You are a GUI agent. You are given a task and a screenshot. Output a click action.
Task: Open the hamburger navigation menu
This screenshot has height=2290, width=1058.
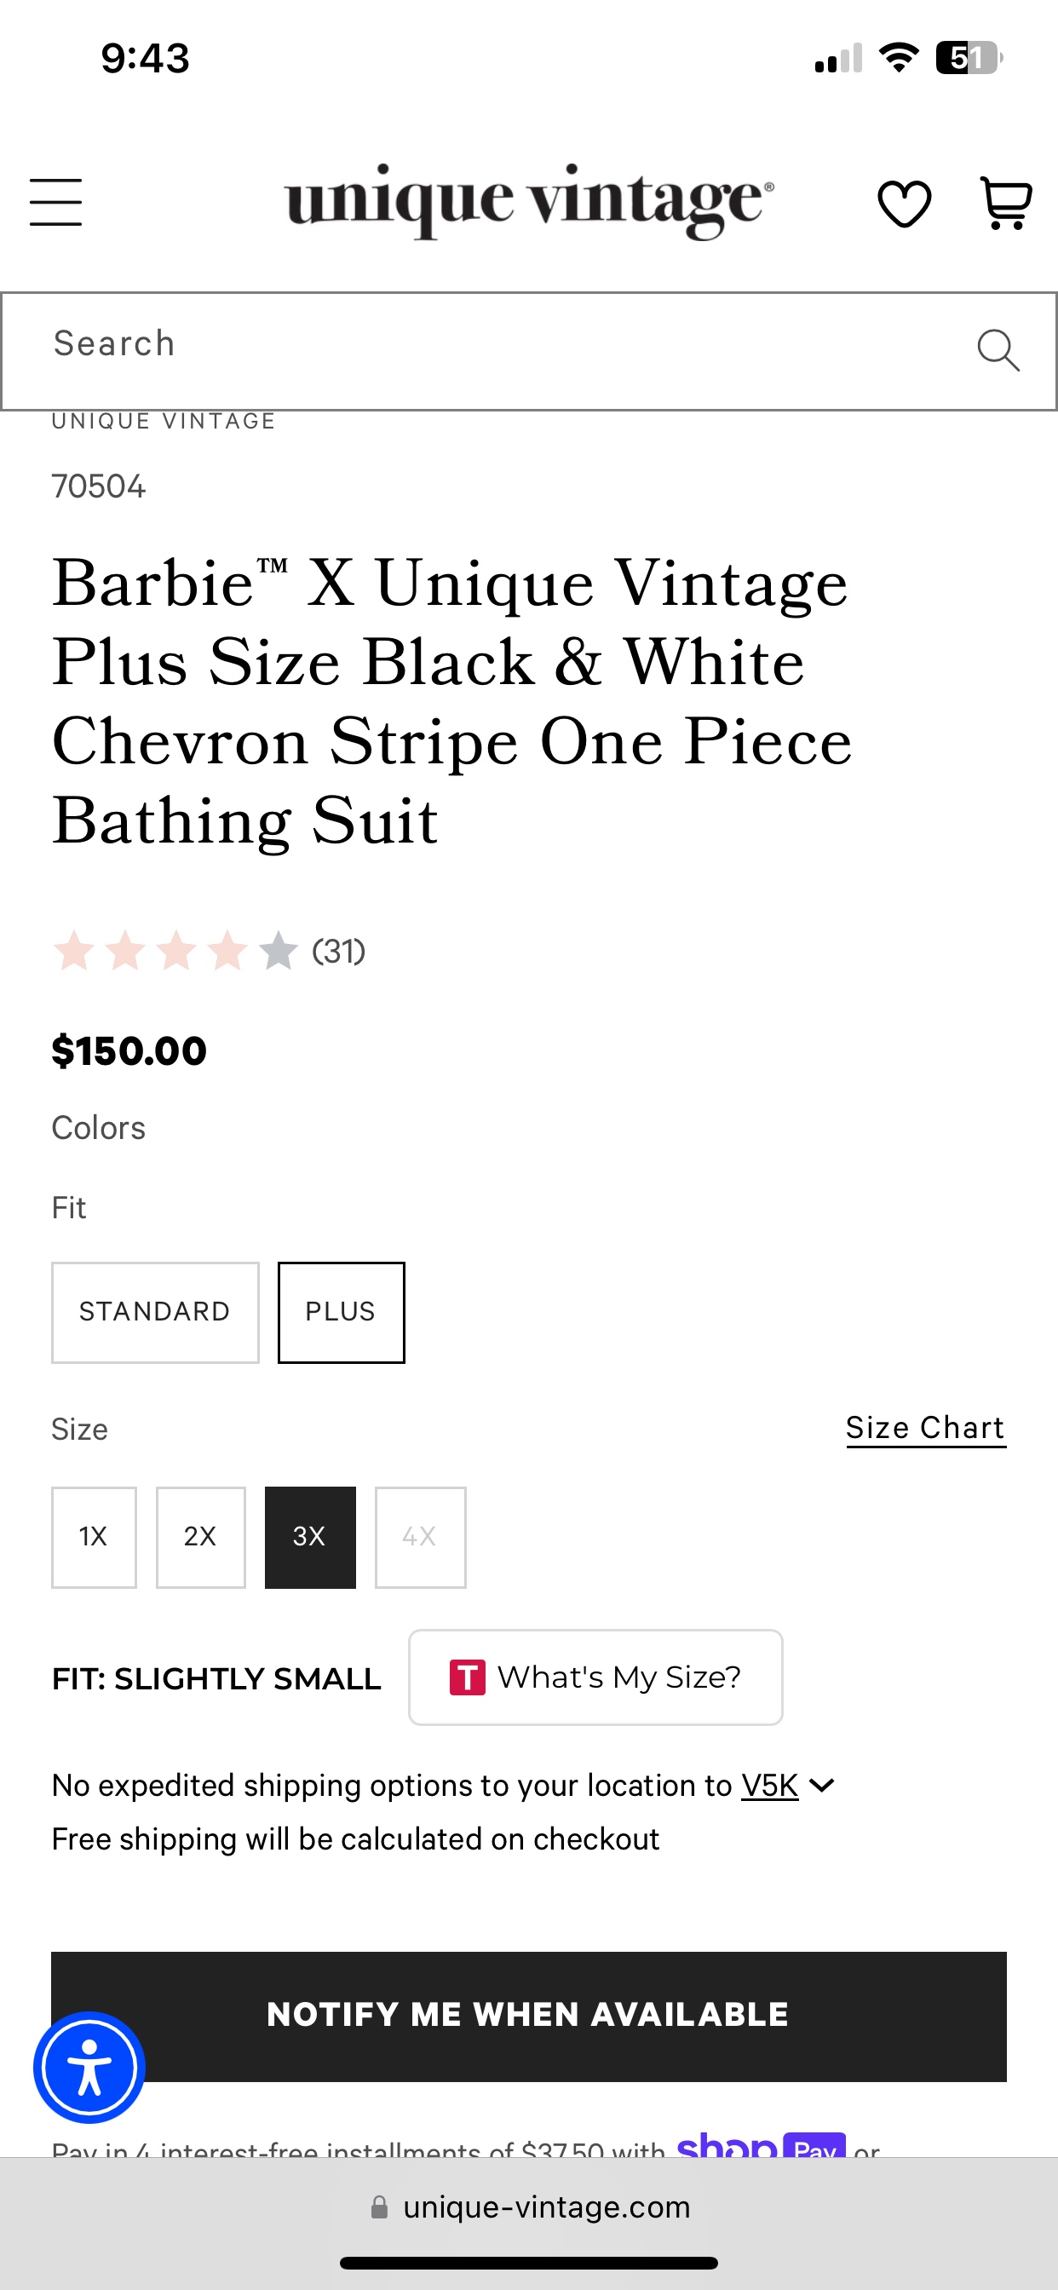point(55,202)
